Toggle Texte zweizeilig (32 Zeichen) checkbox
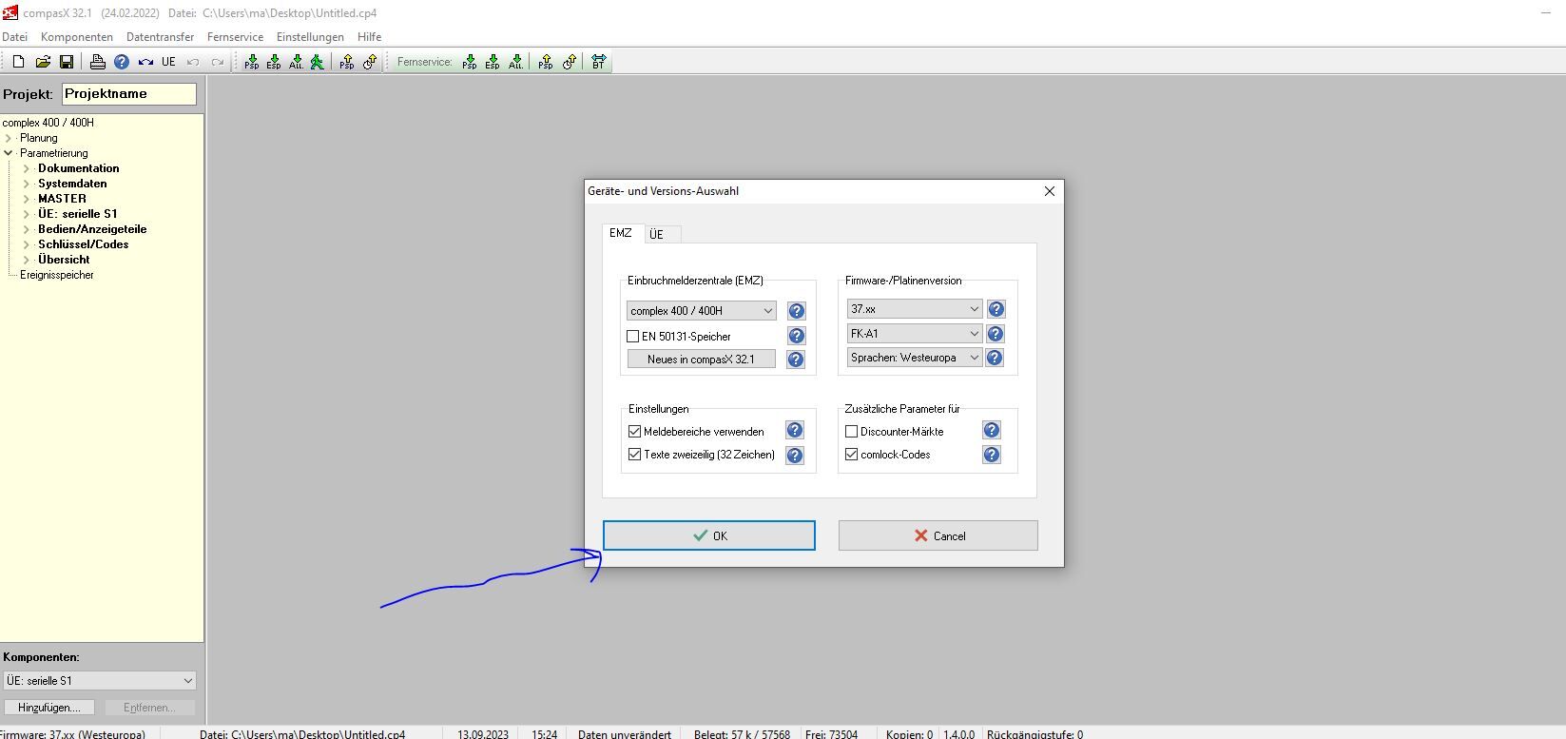Image resolution: width=1566 pixels, height=739 pixels. coord(635,455)
